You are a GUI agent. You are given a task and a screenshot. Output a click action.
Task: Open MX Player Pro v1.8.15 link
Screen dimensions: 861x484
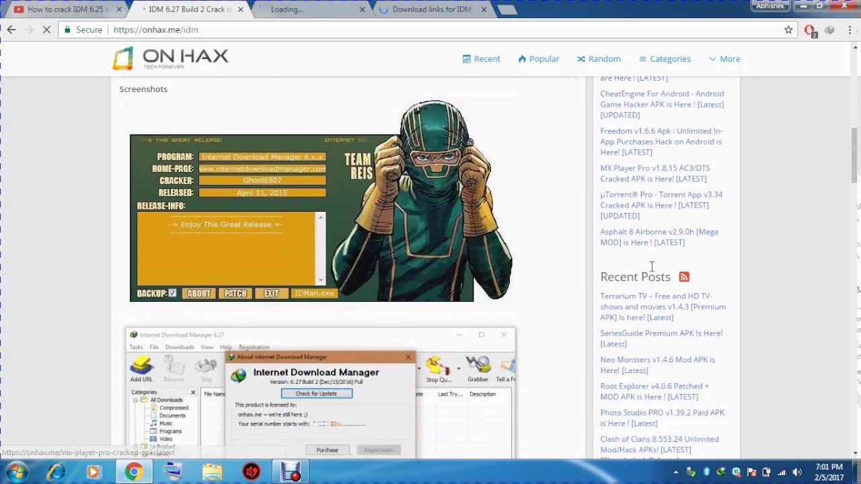click(654, 173)
